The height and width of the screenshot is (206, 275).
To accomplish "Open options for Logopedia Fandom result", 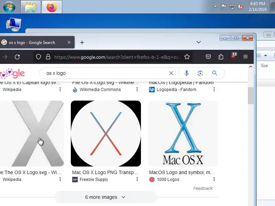I will coord(214,89).
